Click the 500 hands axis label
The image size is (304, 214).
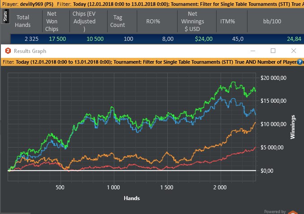tap(60, 188)
